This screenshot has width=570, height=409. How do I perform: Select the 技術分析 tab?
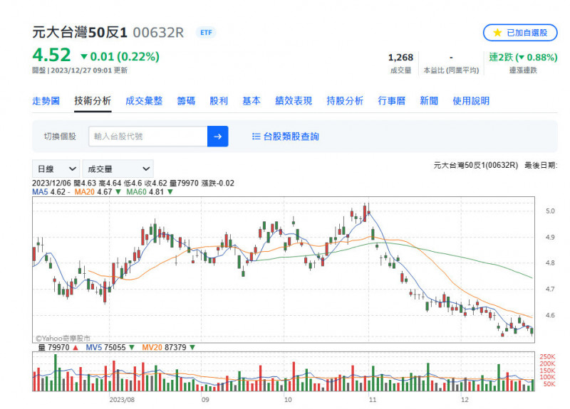point(93,101)
